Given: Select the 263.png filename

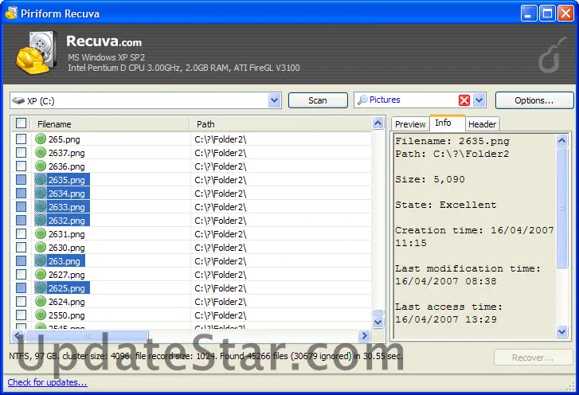Looking at the screenshot, I should pyautogui.click(x=65, y=261).
